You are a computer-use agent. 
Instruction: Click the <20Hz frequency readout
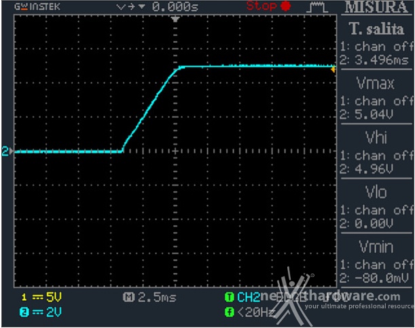coord(255,312)
